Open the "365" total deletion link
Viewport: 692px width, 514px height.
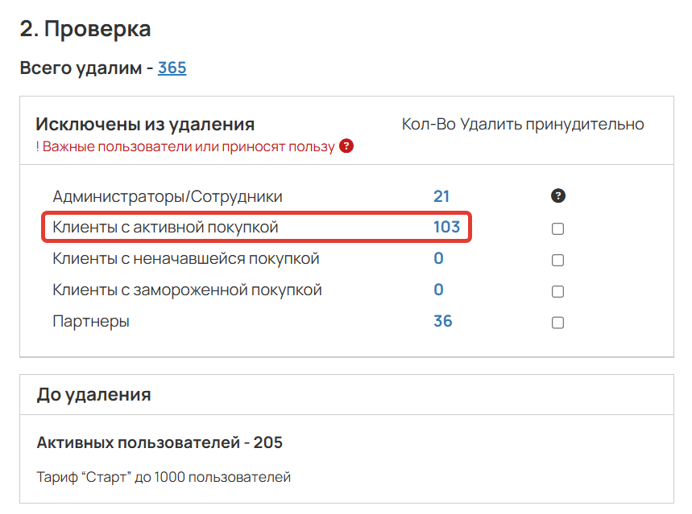[172, 68]
